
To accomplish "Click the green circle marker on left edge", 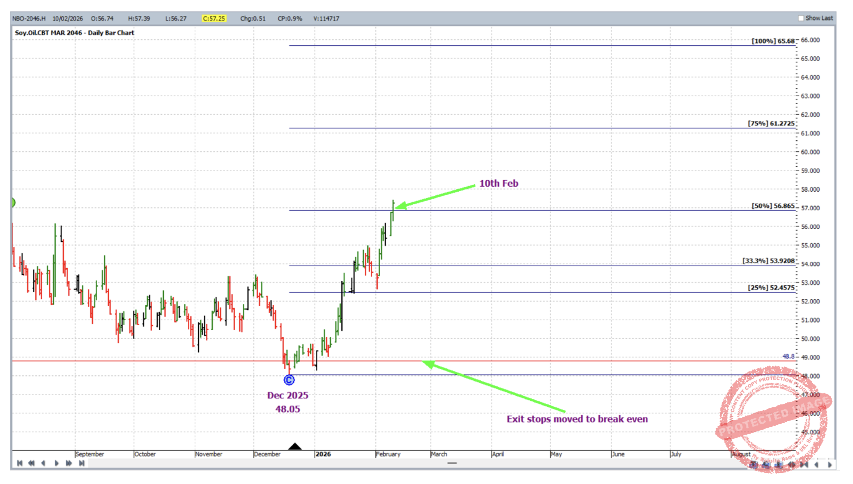I will 13,202.
